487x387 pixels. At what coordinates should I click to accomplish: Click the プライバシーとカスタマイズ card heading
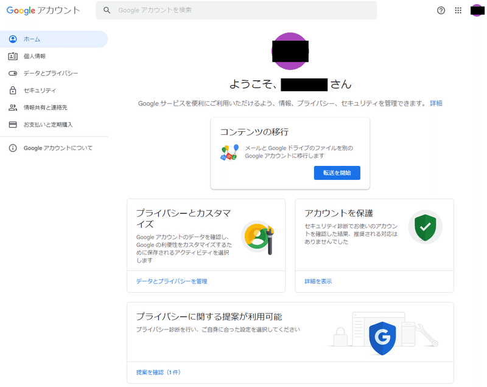click(183, 218)
